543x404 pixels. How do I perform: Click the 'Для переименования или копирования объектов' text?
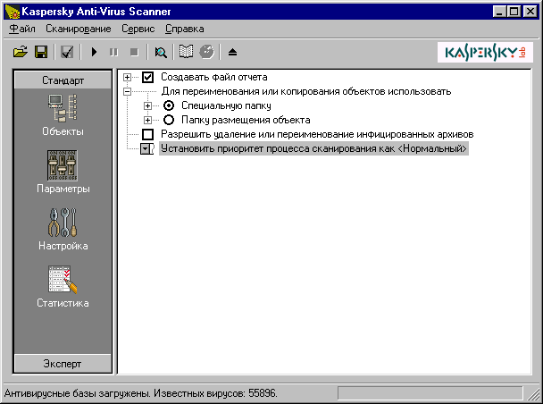(x=306, y=91)
